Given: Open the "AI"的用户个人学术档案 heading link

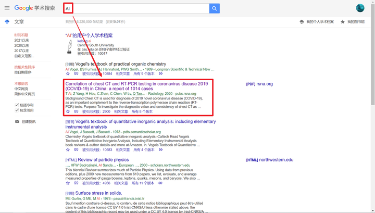Looking at the screenshot, I should [89, 35].
